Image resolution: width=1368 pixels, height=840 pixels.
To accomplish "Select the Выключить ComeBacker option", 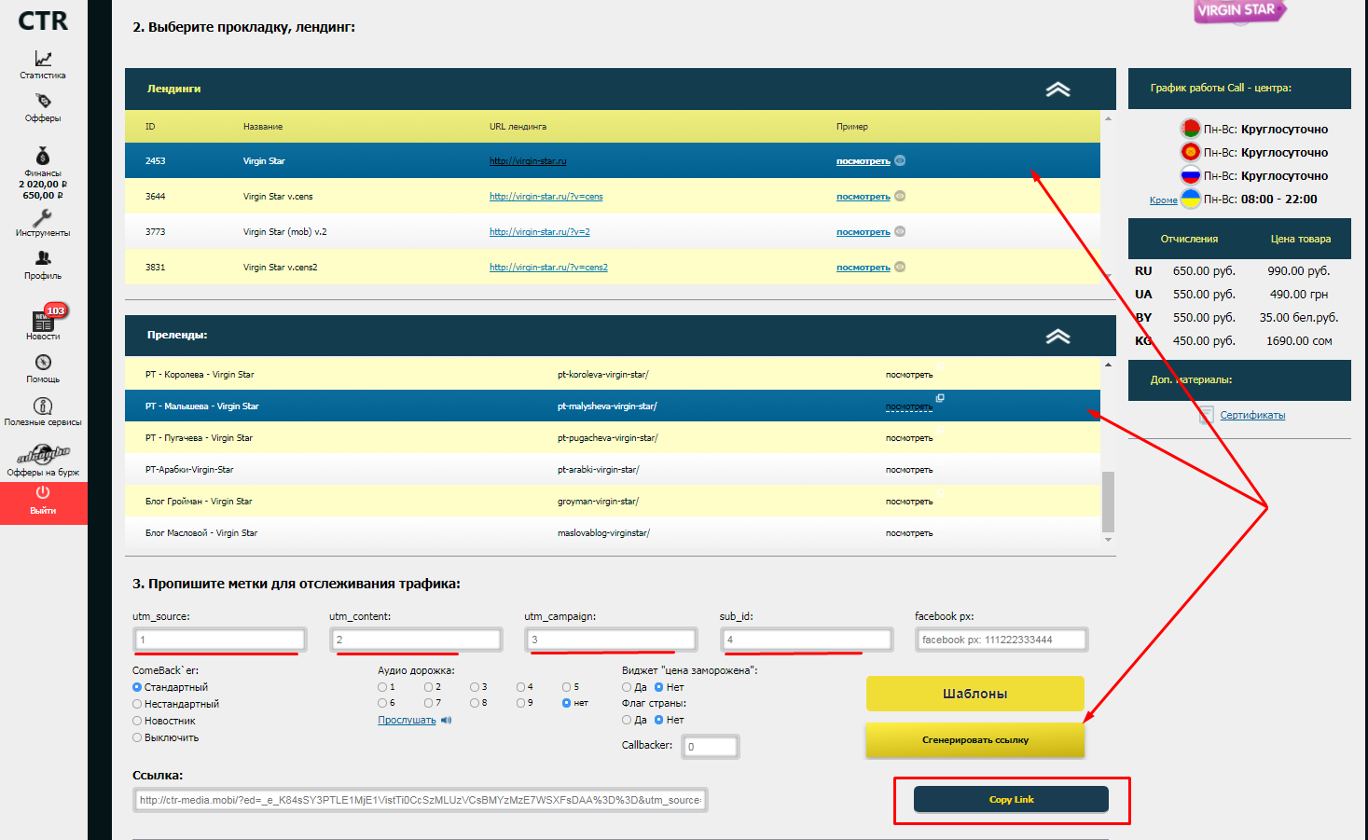I will click(137, 737).
